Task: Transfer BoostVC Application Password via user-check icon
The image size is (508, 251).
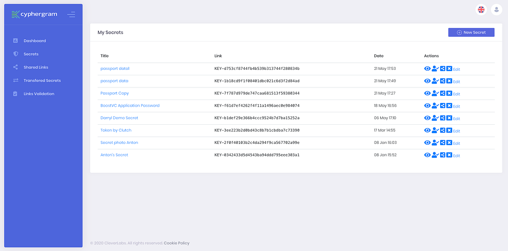Action: 435,105
